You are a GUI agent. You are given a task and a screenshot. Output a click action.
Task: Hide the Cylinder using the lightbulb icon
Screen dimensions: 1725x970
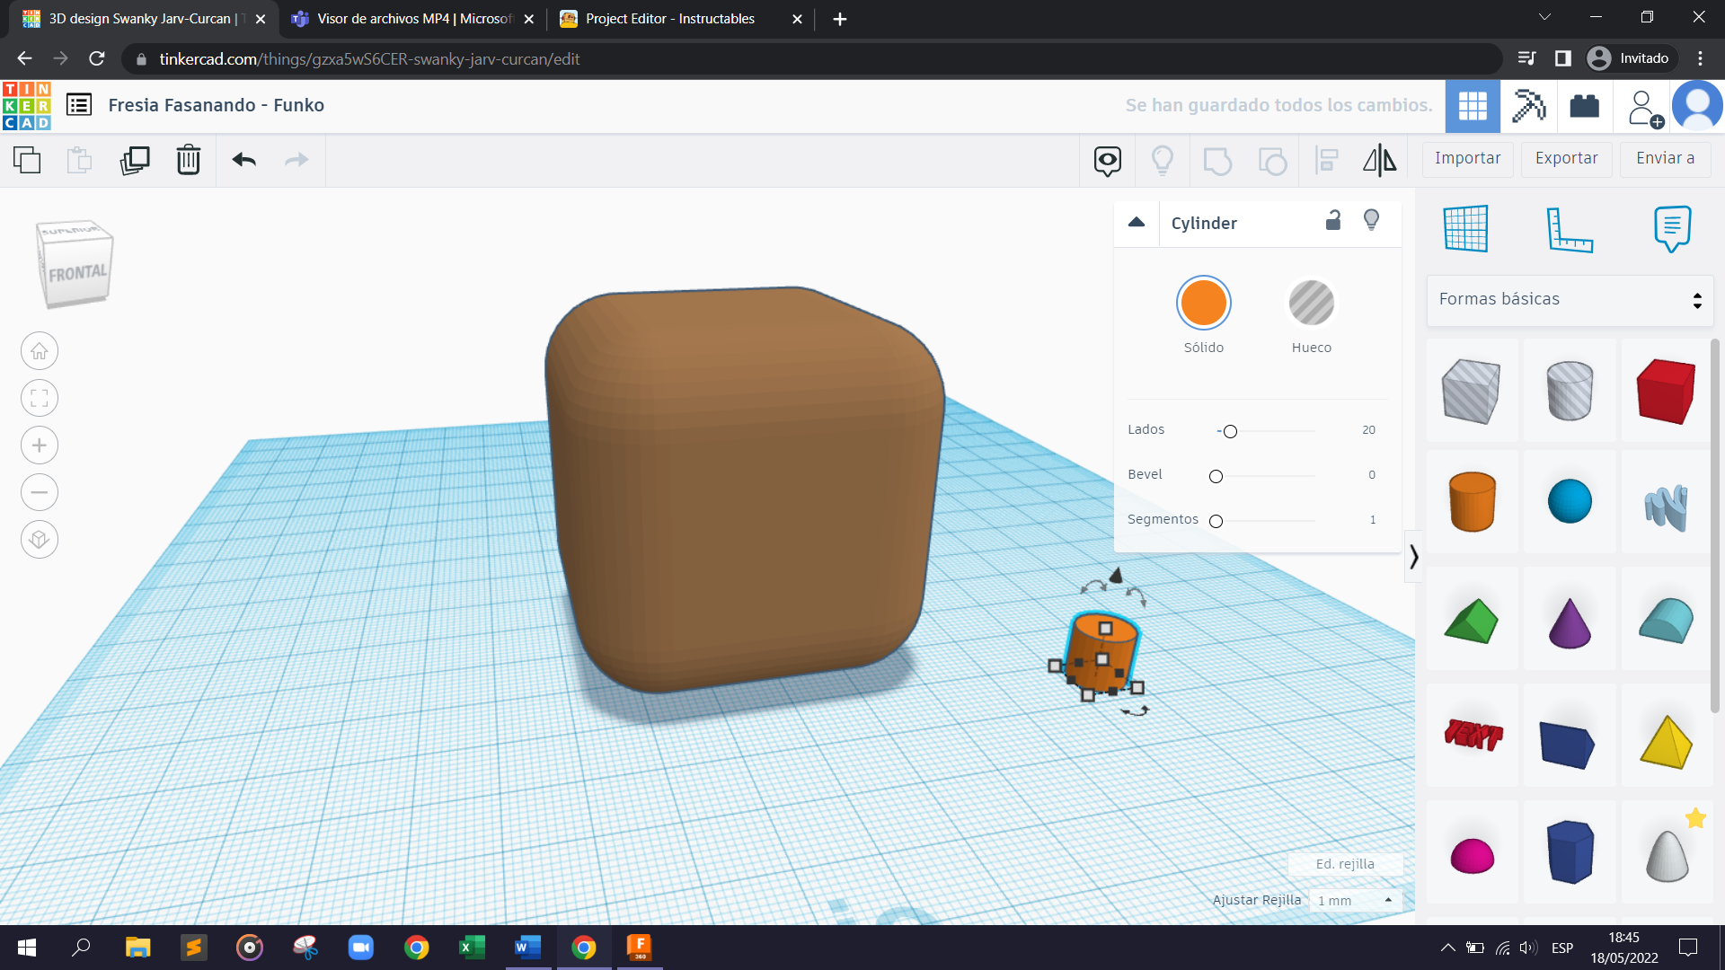tap(1371, 221)
